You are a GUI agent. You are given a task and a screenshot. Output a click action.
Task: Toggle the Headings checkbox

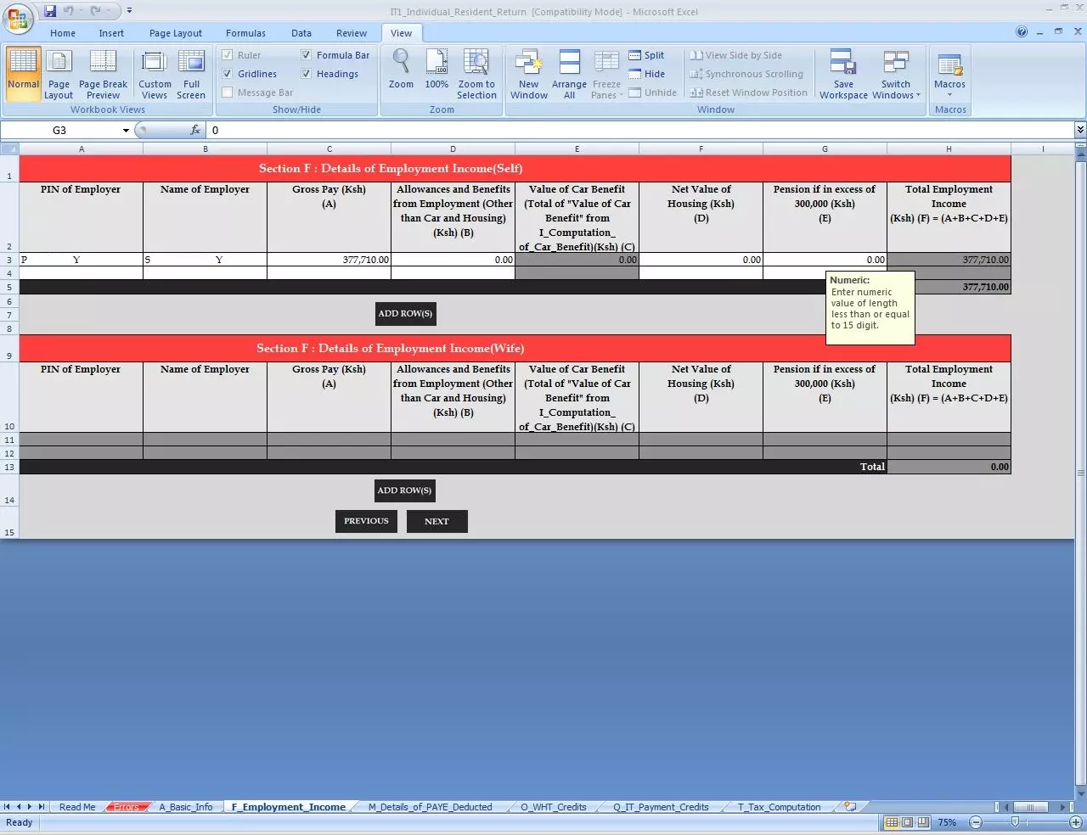coord(306,74)
